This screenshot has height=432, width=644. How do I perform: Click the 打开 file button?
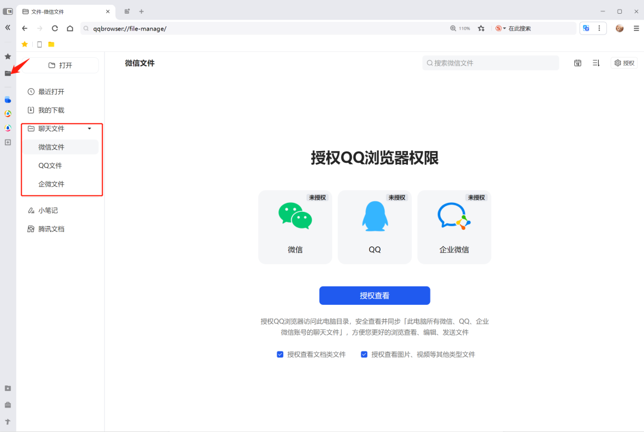pyautogui.click(x=60, y=66)
